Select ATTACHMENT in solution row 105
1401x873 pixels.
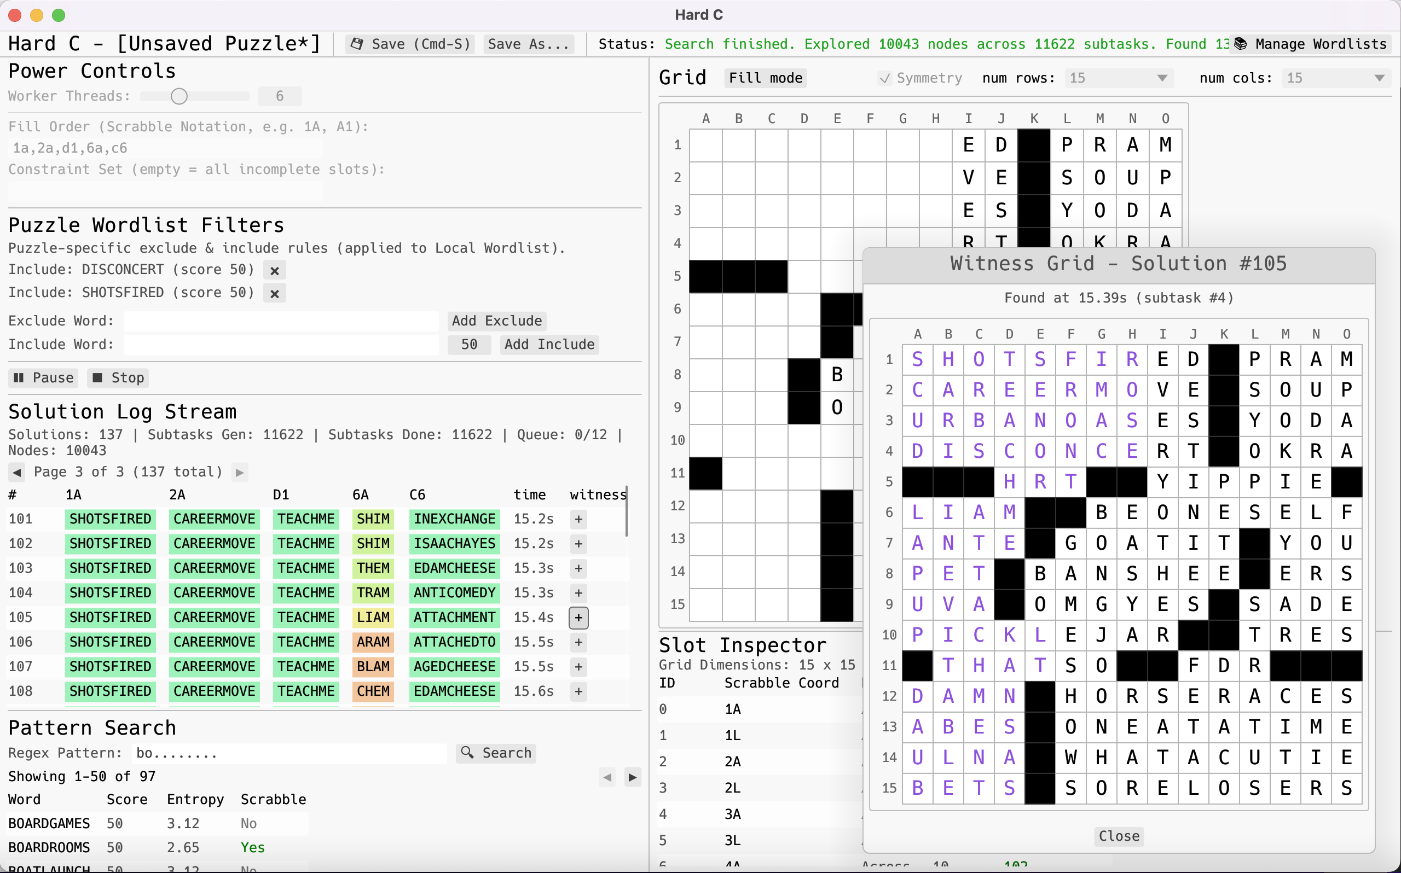click(454, 618)
